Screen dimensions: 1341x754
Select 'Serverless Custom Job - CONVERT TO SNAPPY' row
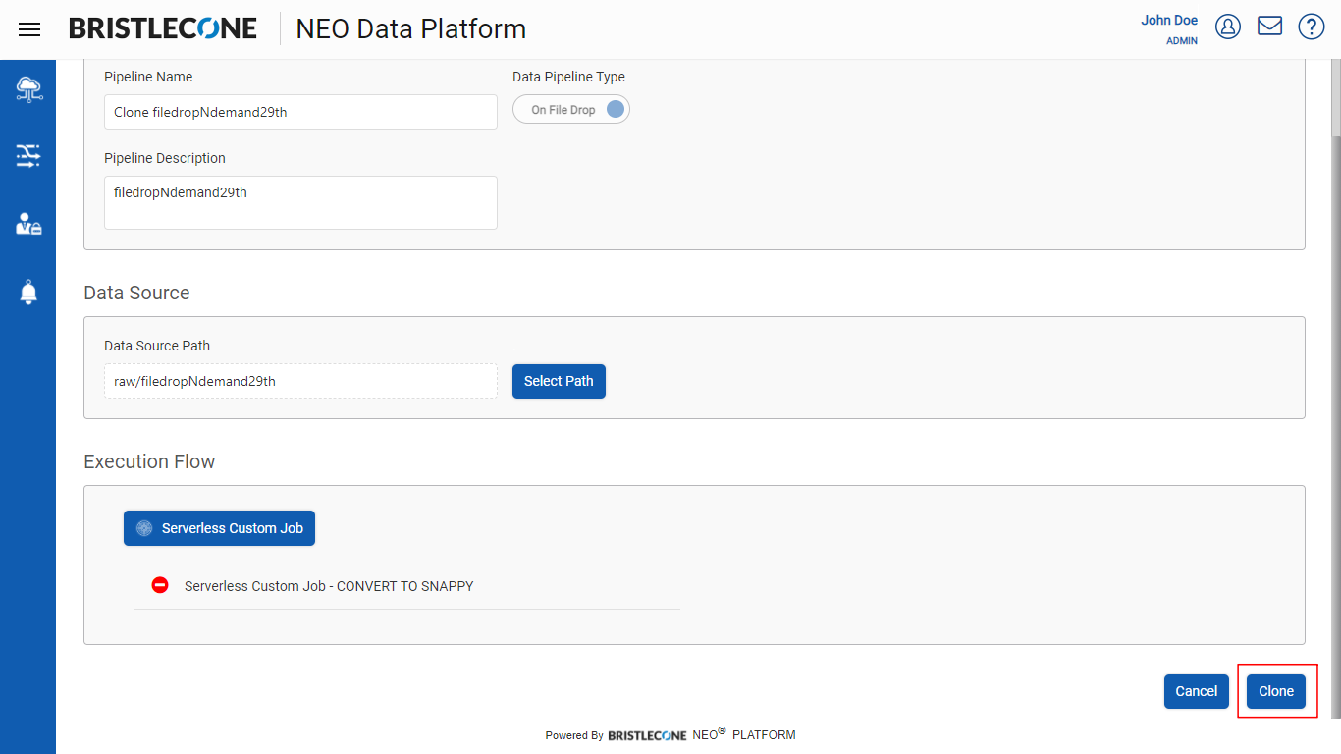(x=406, y=586)
